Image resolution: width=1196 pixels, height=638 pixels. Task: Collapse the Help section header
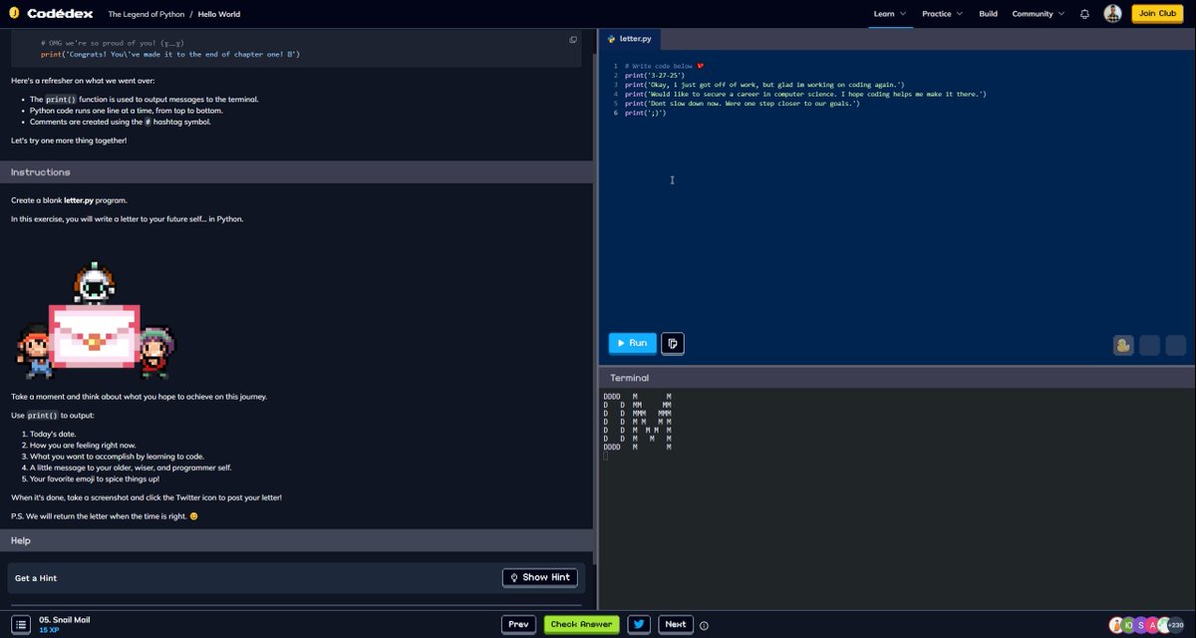tap(296, 540)
